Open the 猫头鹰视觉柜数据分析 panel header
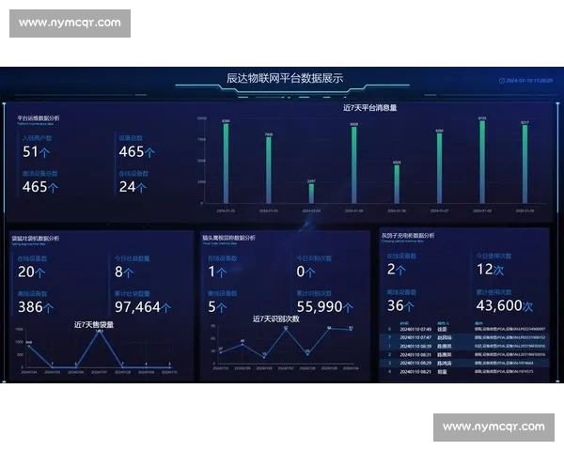Viewport: 564px width, 451px height. [x=227, y=239]
